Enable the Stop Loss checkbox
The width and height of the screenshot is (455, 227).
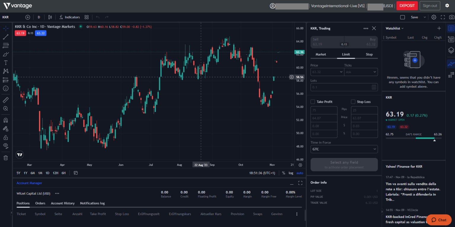[x=353, y=102]
